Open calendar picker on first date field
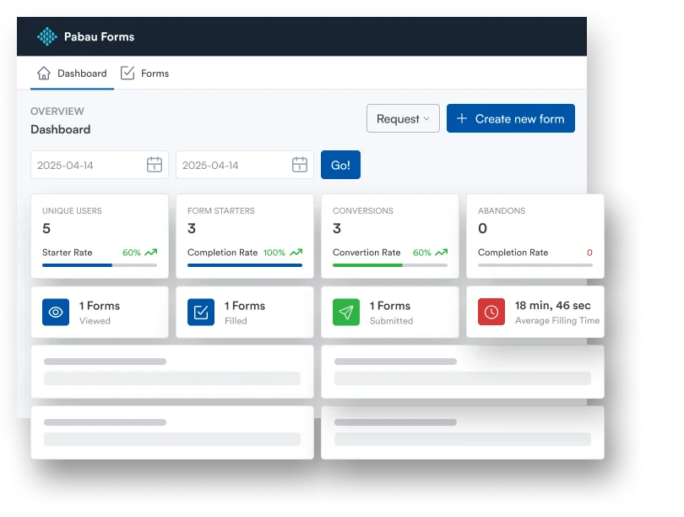 154,165
